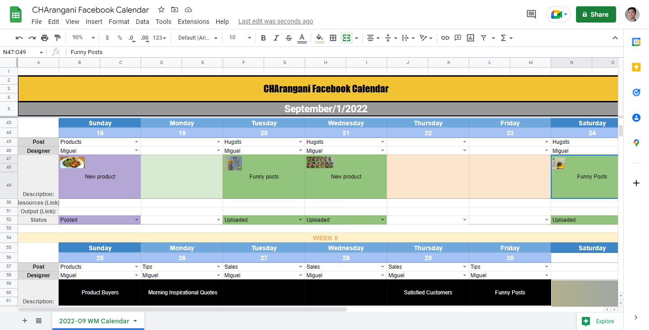Add a new sheet
Viewport: 649px width, 330px height.
point(25,321)
